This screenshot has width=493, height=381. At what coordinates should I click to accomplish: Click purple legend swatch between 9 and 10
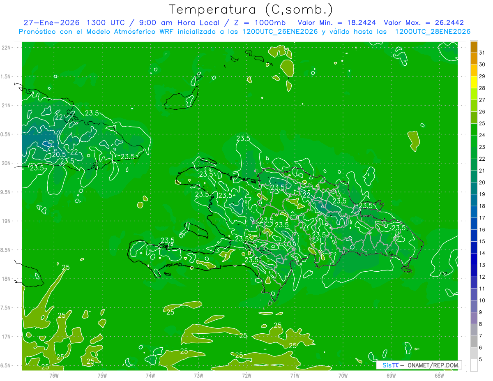click(474, 306)
